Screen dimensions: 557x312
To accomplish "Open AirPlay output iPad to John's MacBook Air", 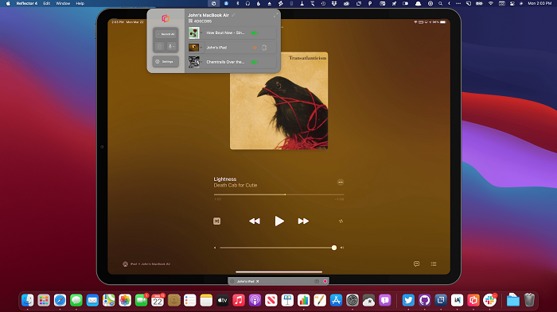I will point(146,264).
